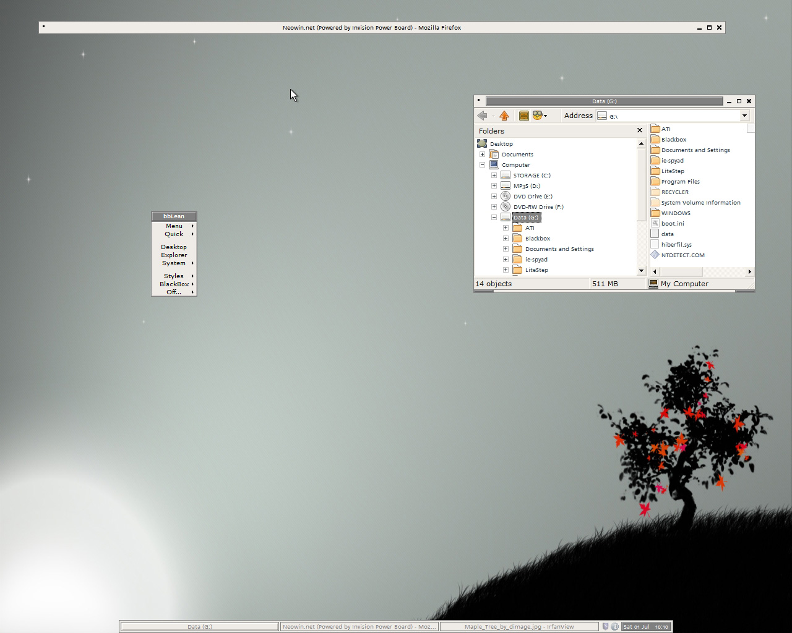
Task: Click the Address field showing G:\
Action: [x=673, y=116]
